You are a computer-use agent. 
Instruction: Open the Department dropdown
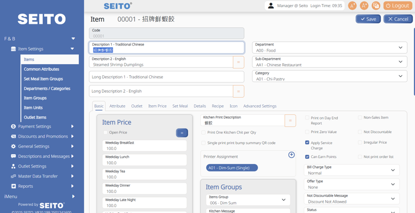click(329, 48)
